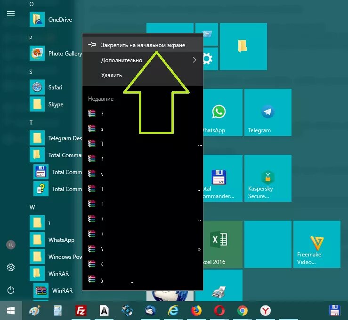Expand the WhatsApp folder in app list
The width and height of the screenshot is (348, 320).
(x=53, y=240)
